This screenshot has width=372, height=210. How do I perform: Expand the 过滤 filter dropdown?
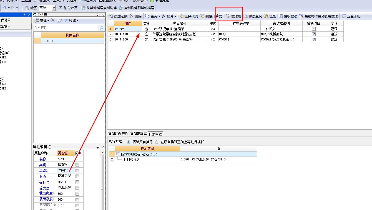pos(77,21)
